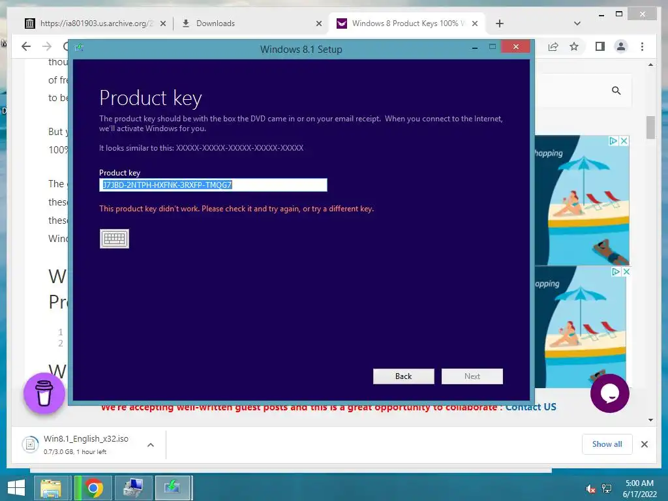Close the archive.org tab
This screenshot has height=501, width=668.
[x=162, y=24]
